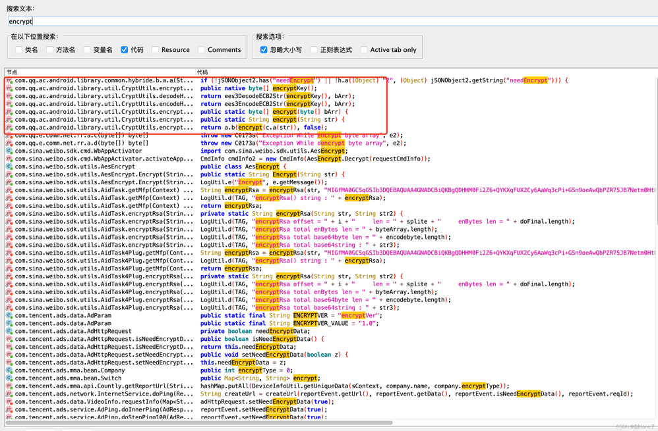
Task: Uncheck the 代码 search location checkbox
Action: (124, 50)
